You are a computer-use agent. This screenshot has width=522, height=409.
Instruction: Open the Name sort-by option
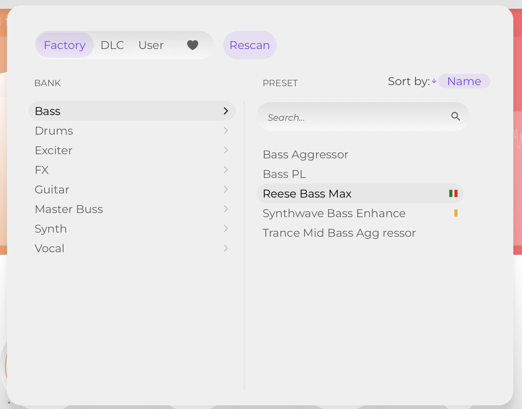pyautogui.click(x=464, y=81)
